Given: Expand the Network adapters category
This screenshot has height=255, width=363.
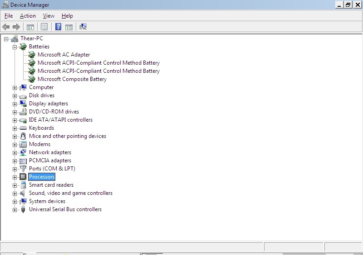Looking at the screenshot, I should coord(15,153).
